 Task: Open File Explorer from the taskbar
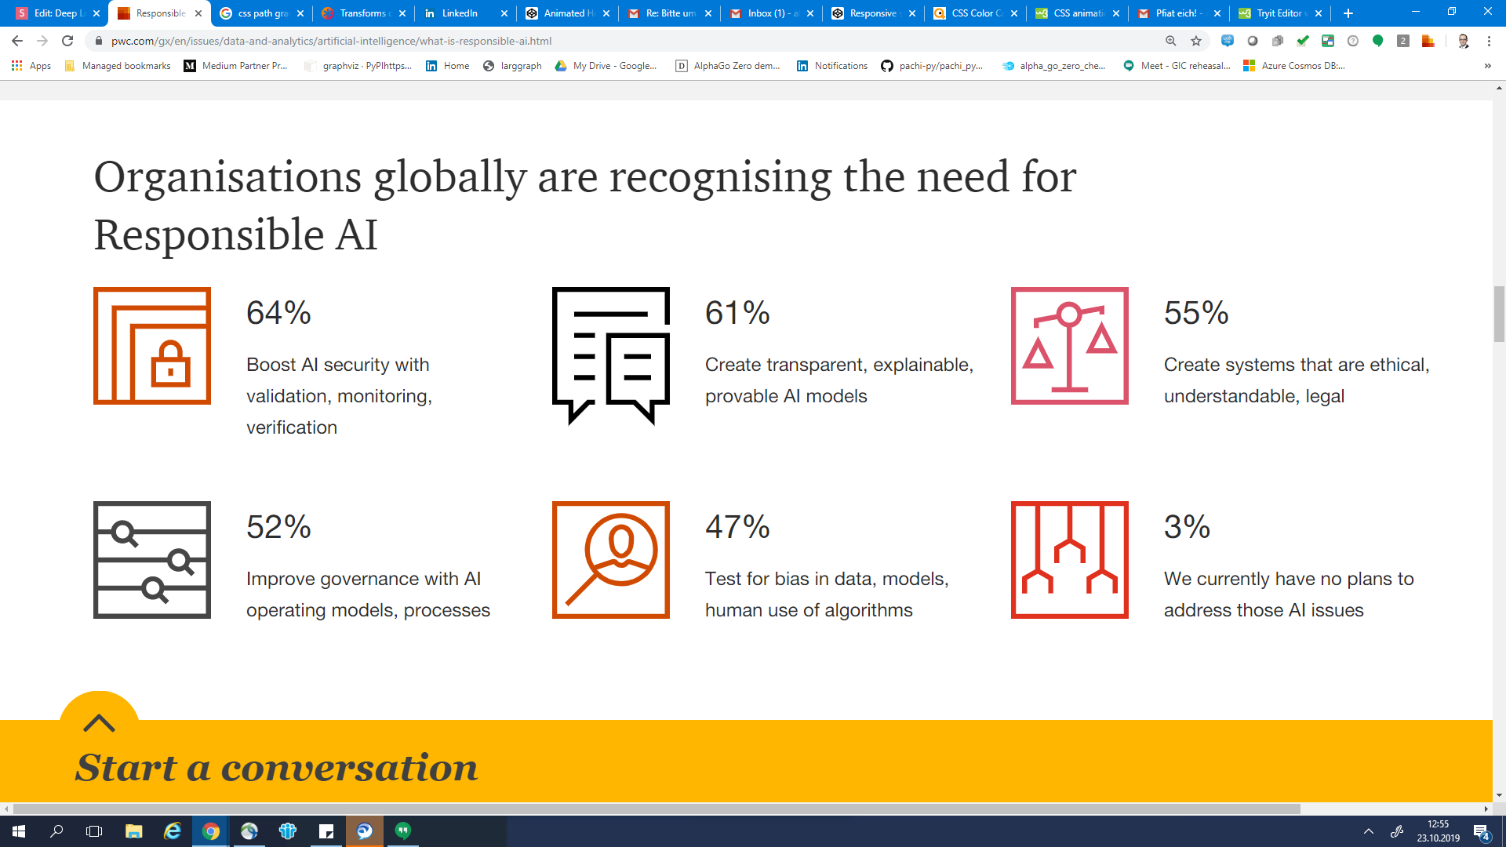point(133,831)
